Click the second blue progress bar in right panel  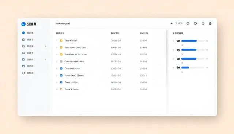pos(189,50)
